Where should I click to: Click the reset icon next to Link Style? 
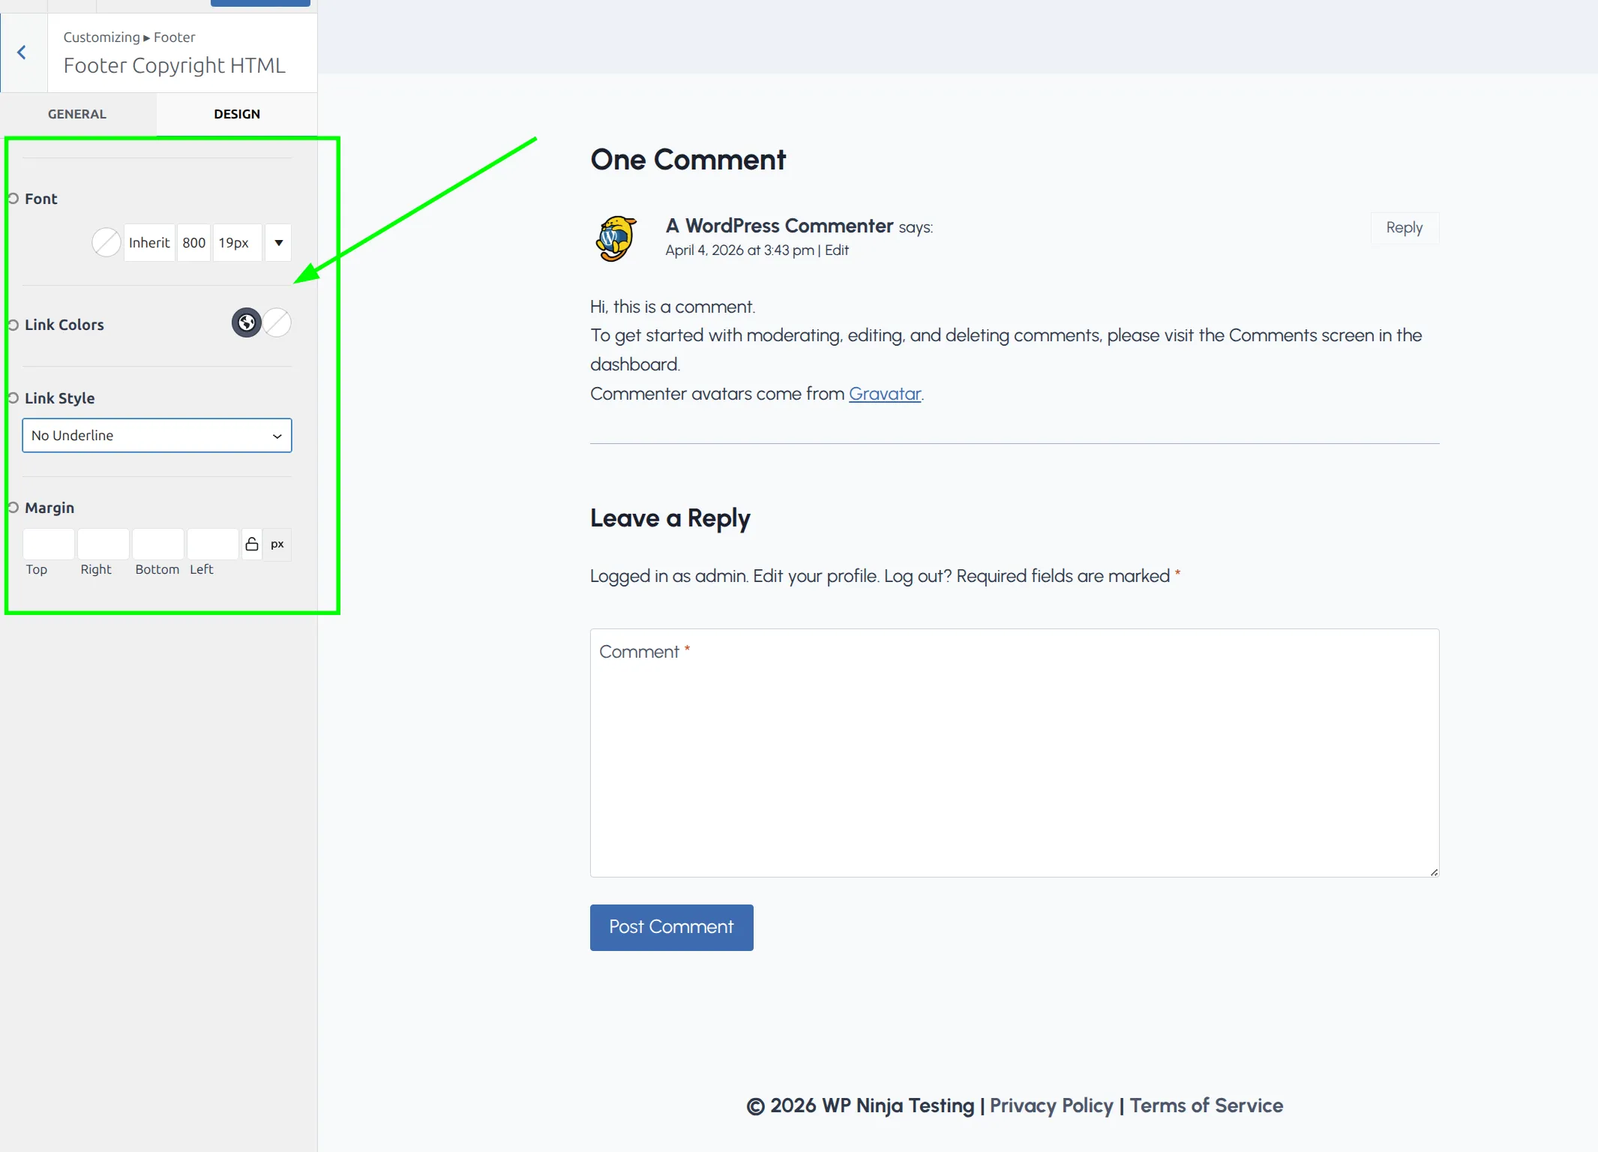click(12, 397)
